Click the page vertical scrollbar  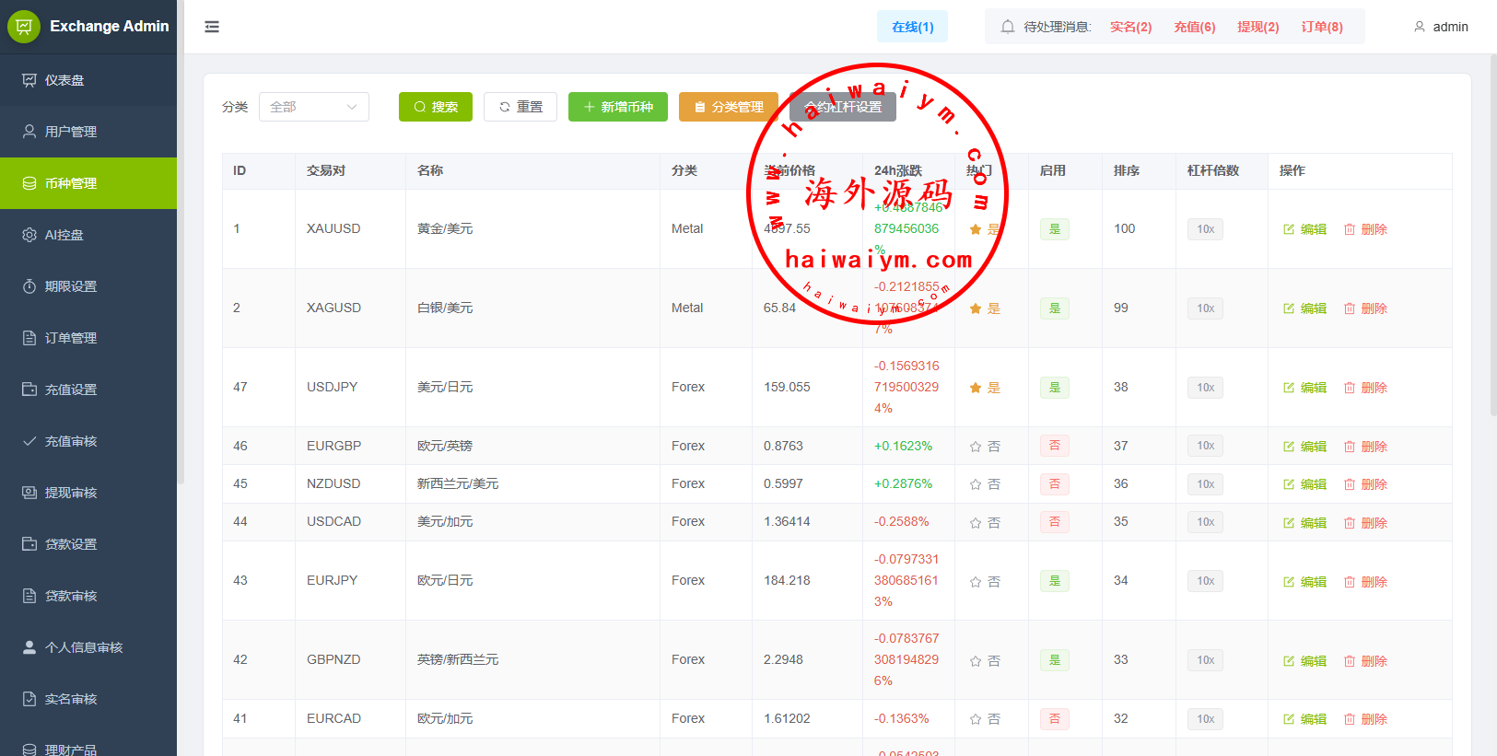pos(1493,235)
